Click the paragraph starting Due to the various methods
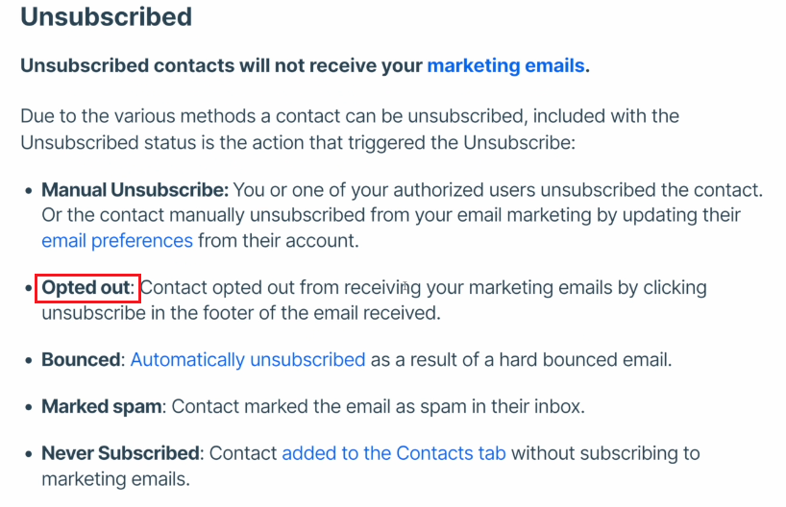 350,130
